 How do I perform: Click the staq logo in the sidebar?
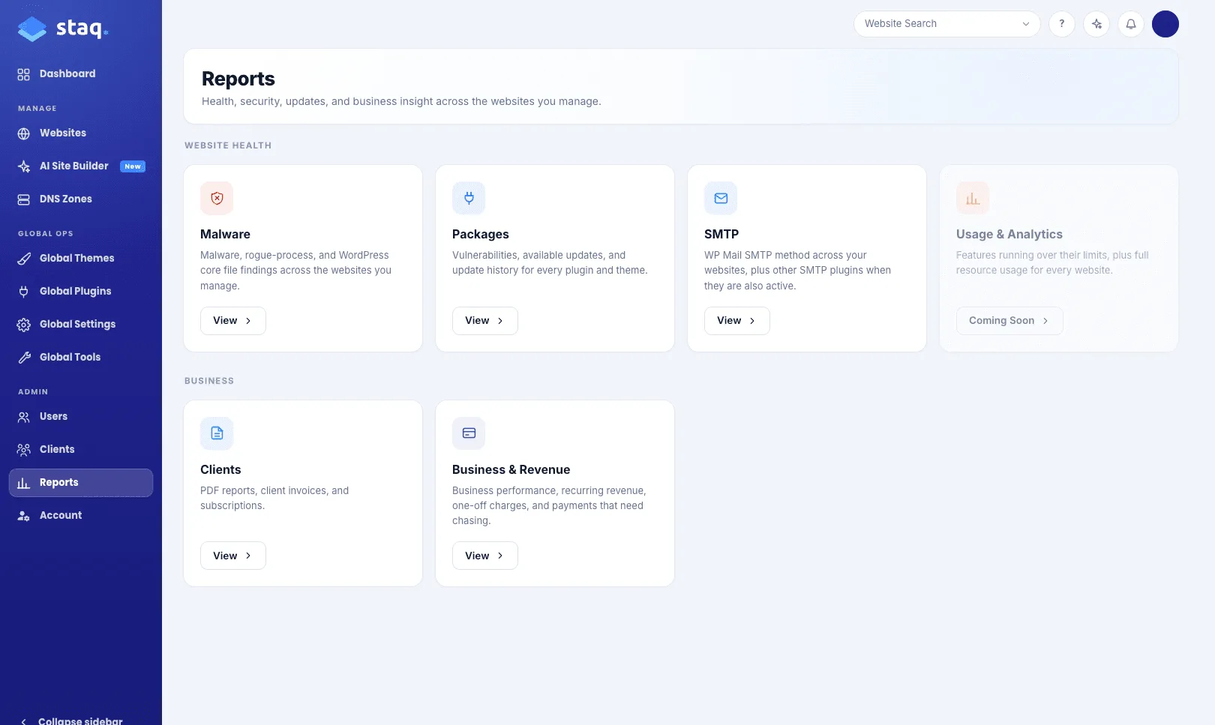[x=63, y=28]
